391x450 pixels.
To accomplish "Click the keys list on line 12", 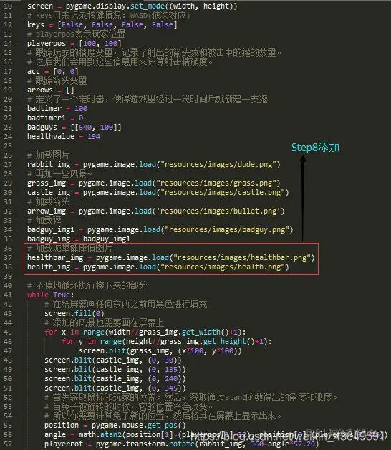I will pyautogui.click(x=102, y=24).
